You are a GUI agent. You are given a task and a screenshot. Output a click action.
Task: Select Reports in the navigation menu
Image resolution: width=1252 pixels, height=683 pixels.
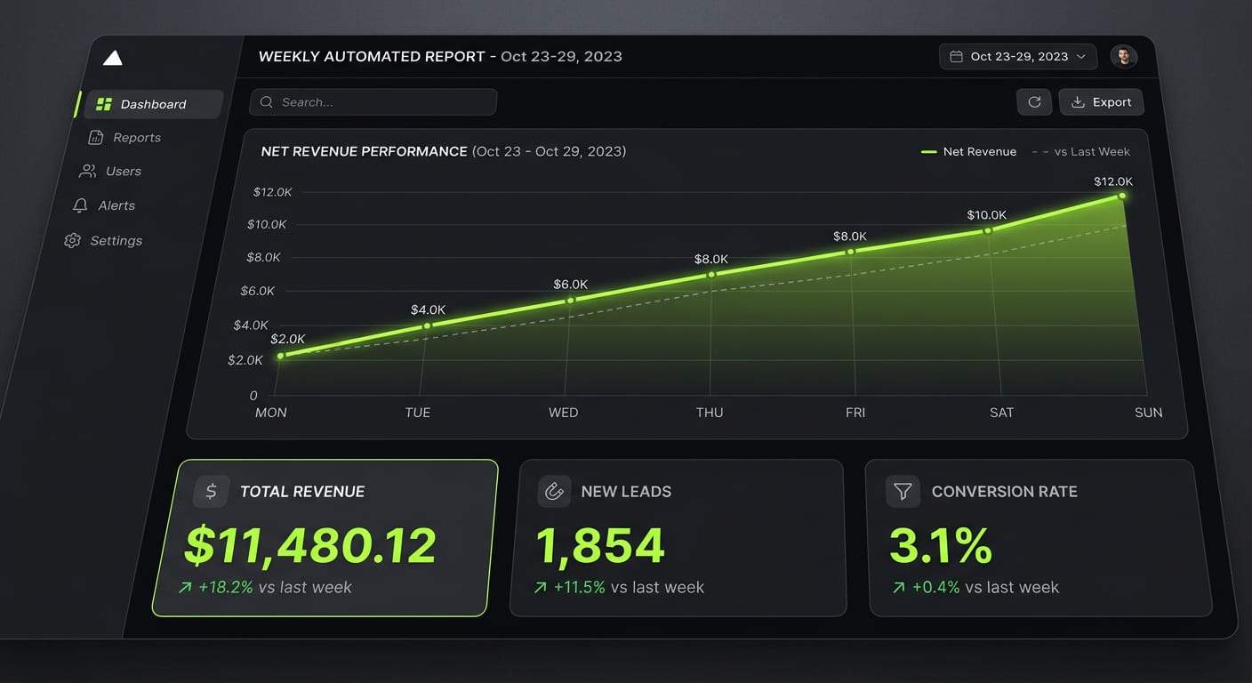pos(137,137)
